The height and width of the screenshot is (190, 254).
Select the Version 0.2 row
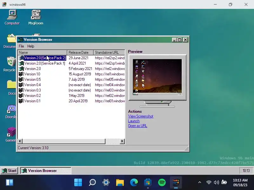point(71,96)
